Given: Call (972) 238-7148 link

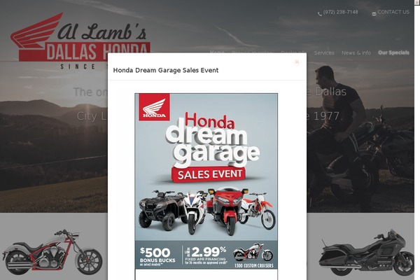Looking at the screenshot, I should click(x=340, y=12).
